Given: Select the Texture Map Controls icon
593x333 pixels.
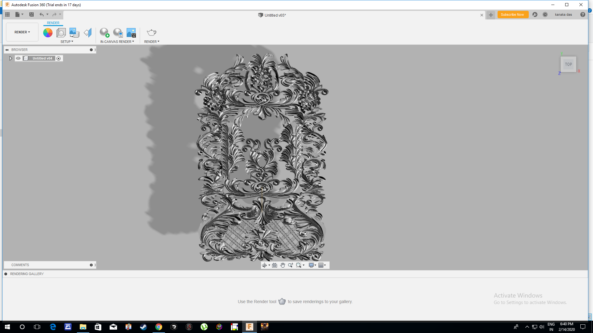Looking at the screenshot, I should tap(74, 33).
